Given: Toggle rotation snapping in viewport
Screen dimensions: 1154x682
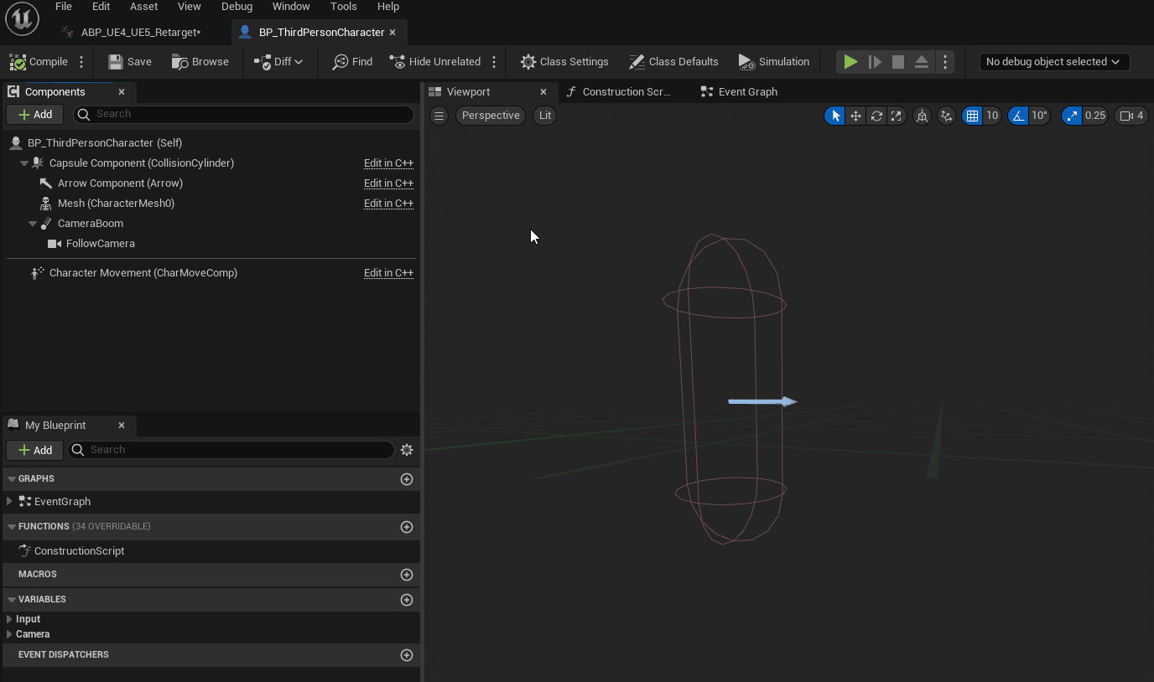Looking at the screenshot, I should coord(1018,116).
